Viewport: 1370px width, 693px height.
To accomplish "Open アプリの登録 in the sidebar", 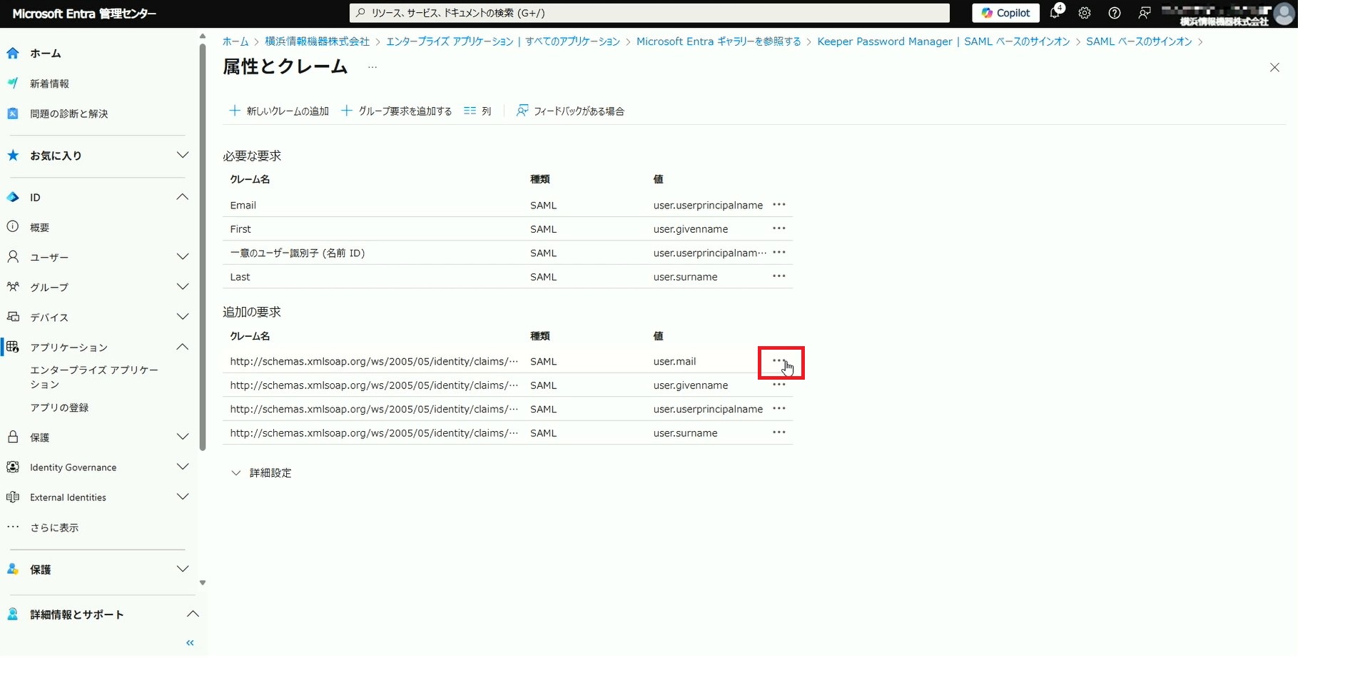I will [x=59, y=408].
